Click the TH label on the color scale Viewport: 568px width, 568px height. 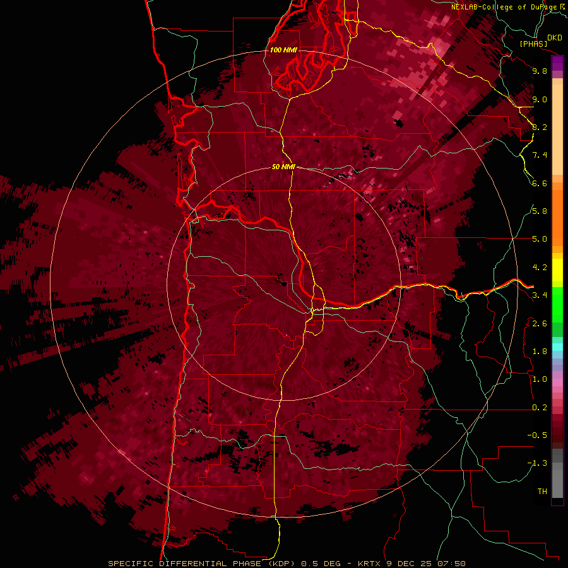point(542,492)
